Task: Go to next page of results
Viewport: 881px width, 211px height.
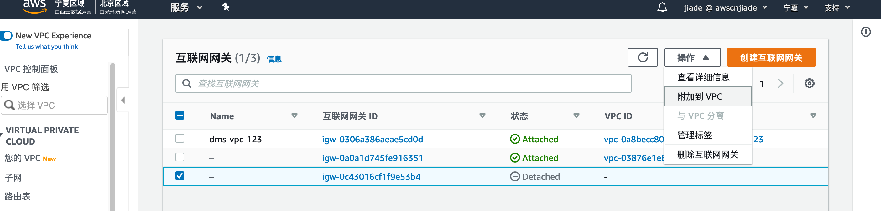Action: coord(780,84)
